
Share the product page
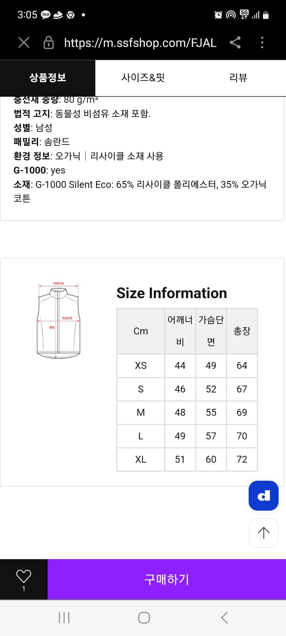(x=236, y=42)
